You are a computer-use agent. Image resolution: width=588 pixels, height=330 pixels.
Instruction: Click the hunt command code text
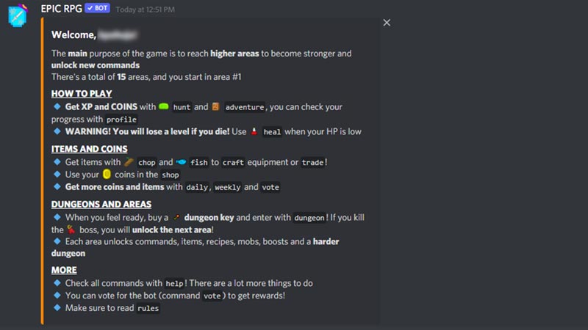[182, 107]
